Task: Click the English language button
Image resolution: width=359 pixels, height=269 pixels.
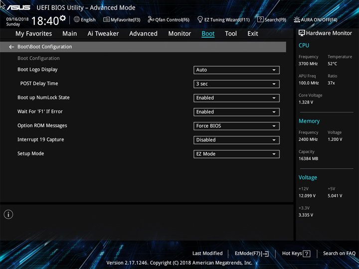Action: [85, 19]
